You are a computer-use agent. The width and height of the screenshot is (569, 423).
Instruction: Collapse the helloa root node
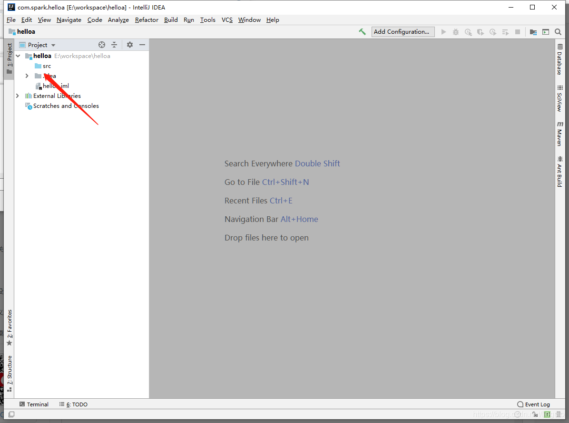[x=18, y=56]
